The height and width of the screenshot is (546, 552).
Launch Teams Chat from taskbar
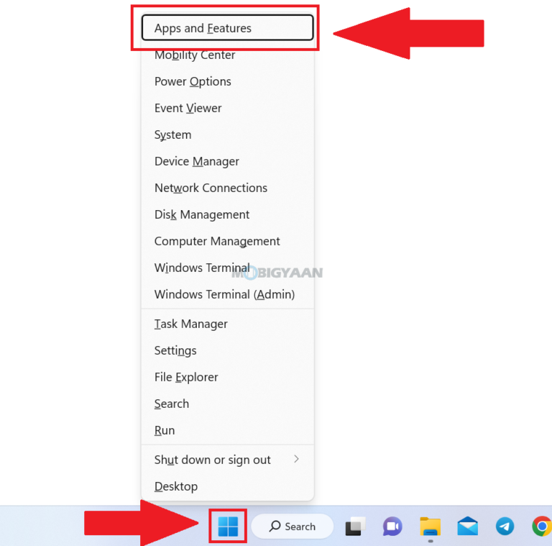pyautogui.click(x=392, y=527)
